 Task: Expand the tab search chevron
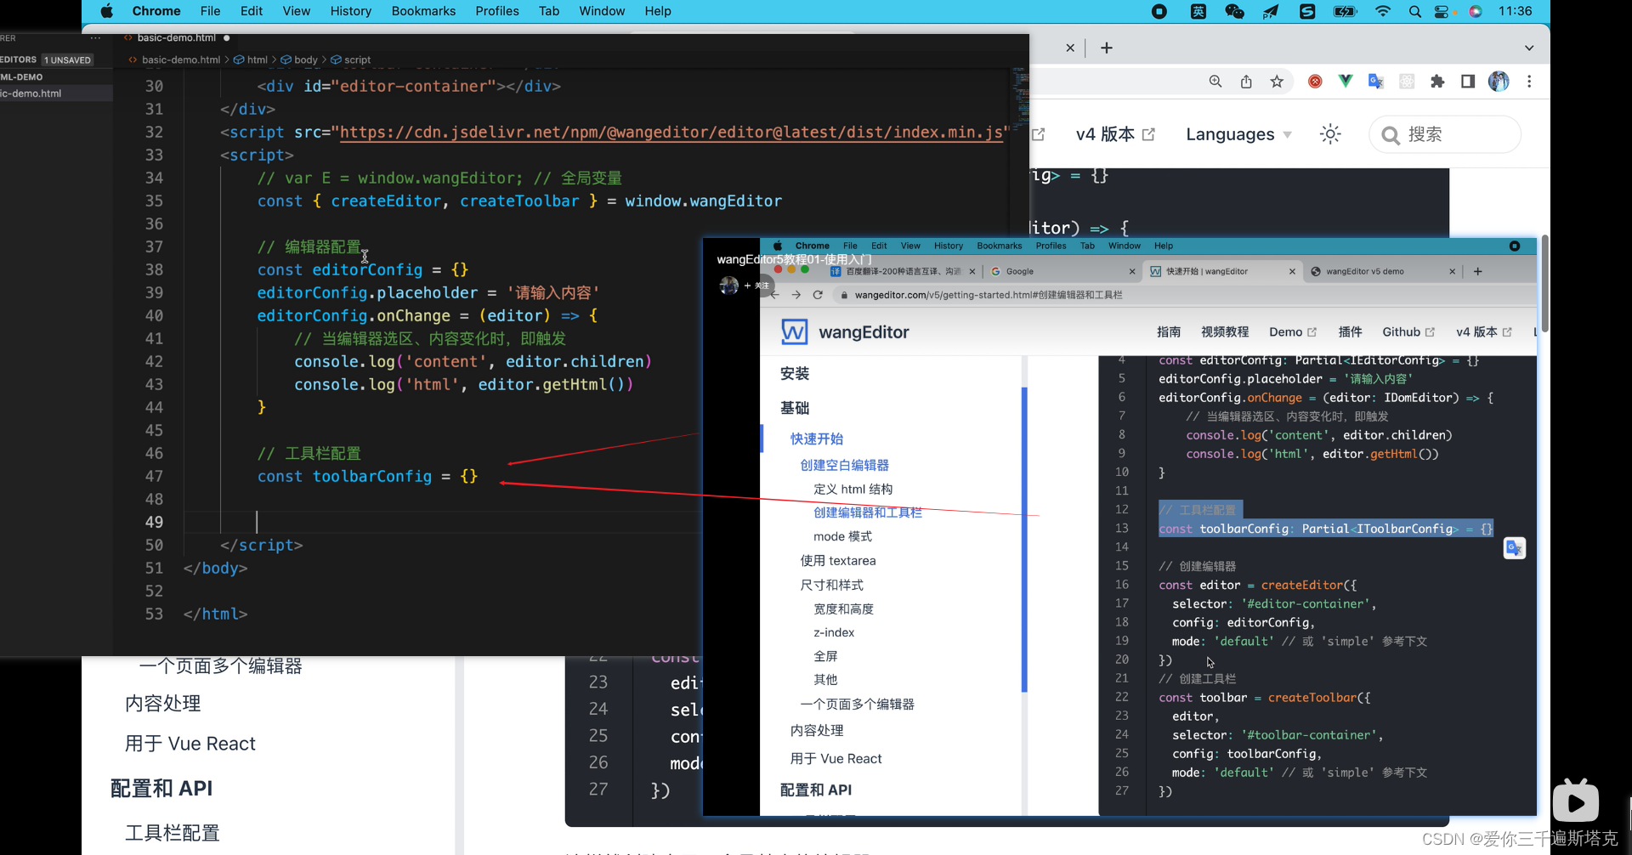pyautogui.click(x=1529, y=47)
